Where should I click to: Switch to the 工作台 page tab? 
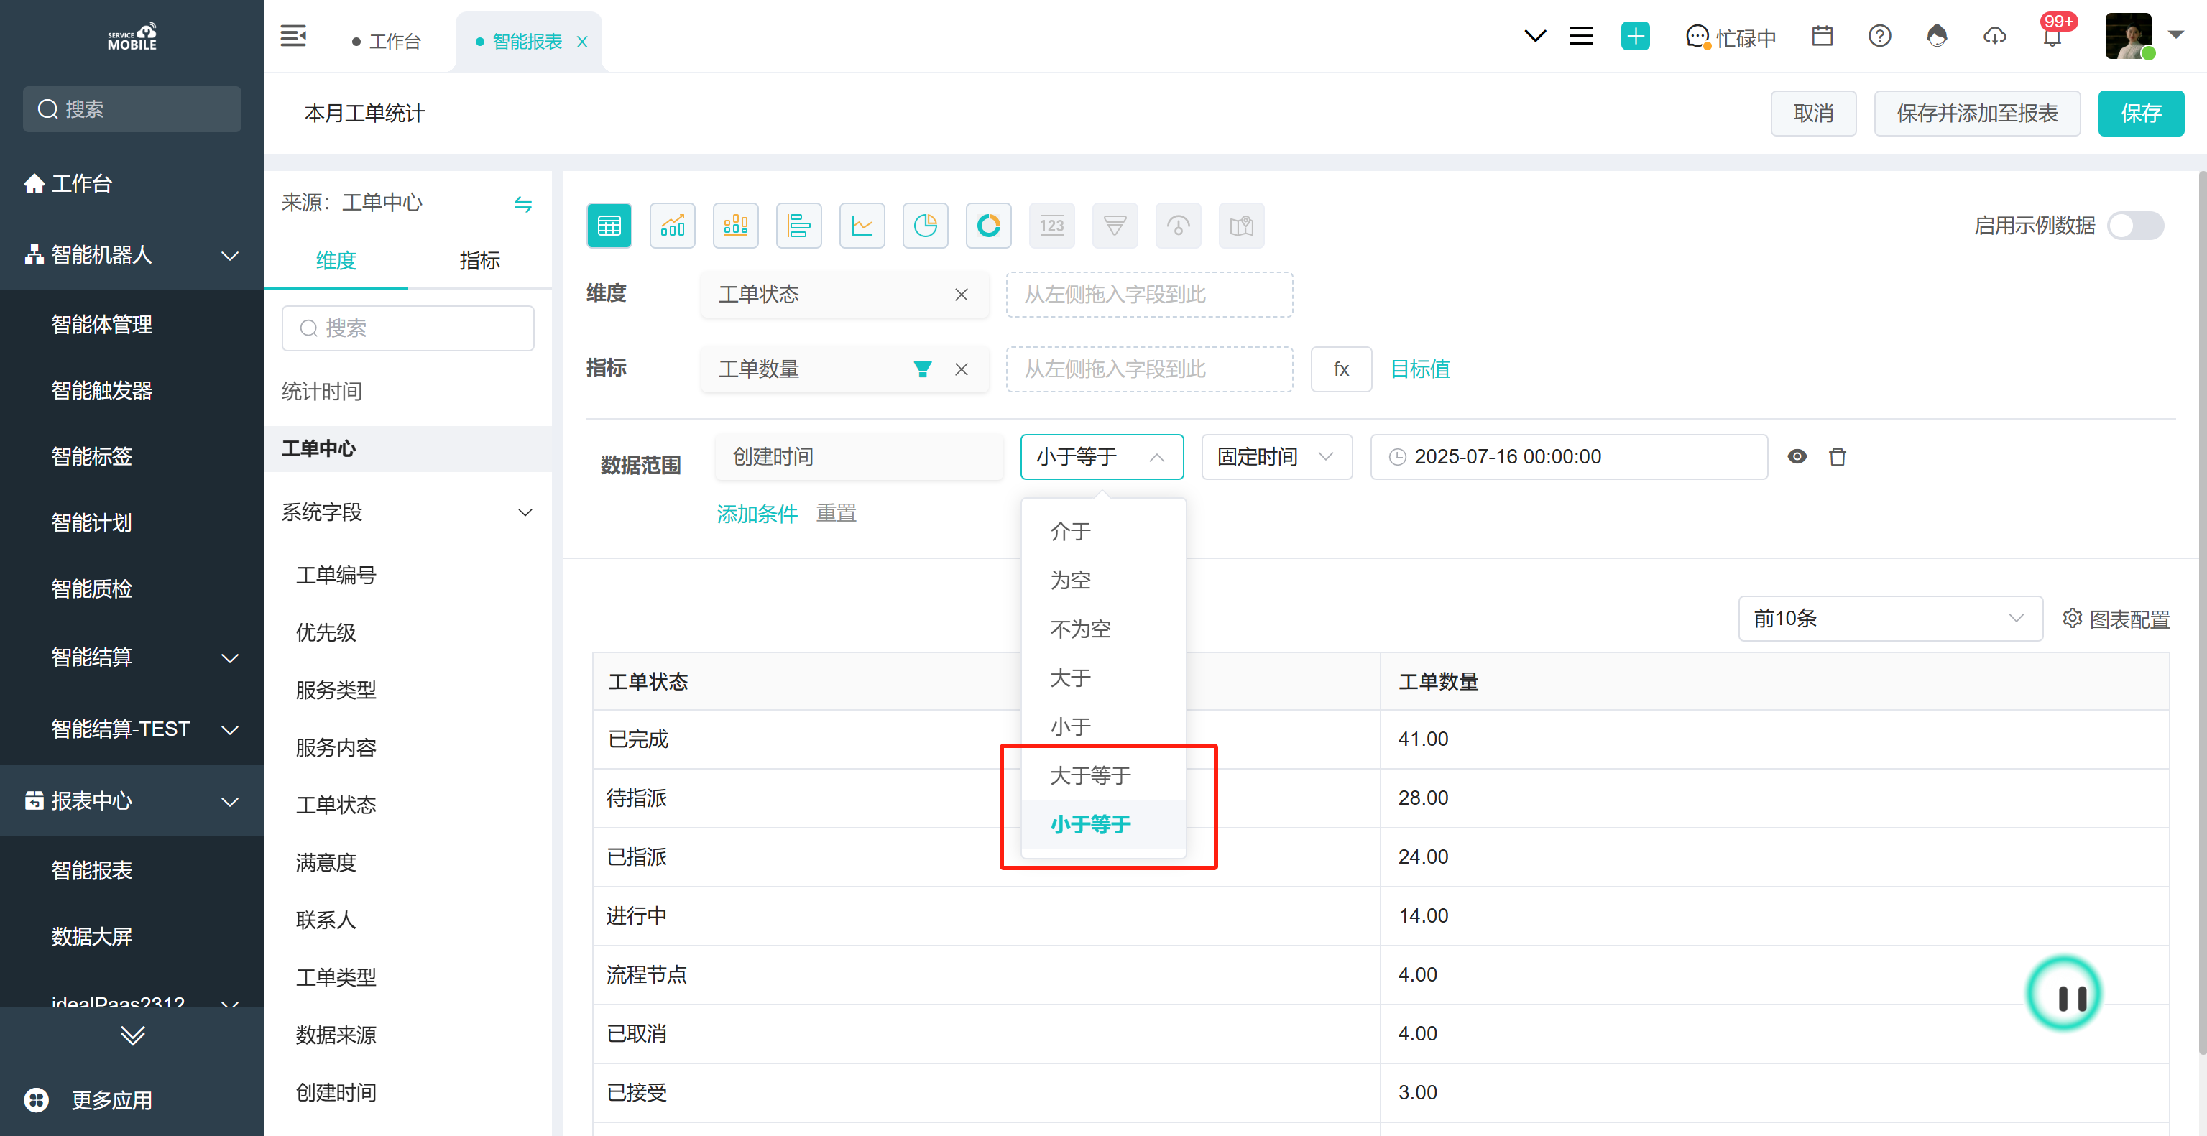[387, 41]
